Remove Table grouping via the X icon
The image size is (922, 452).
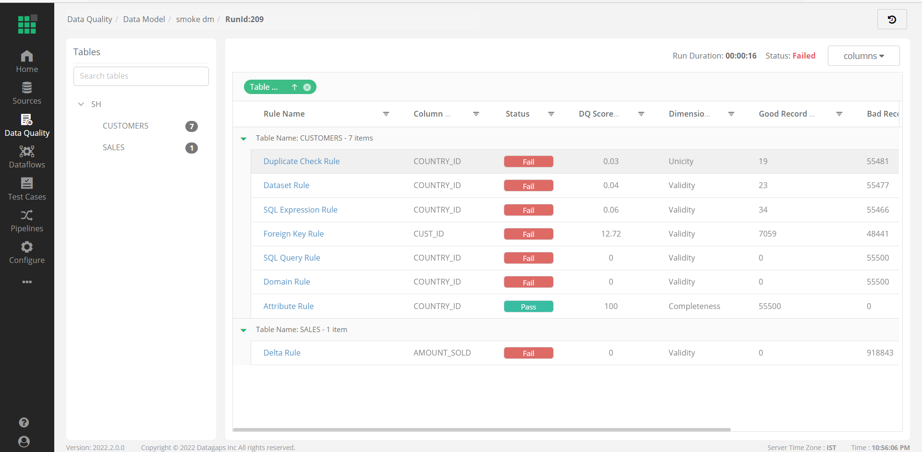point(307,87)
